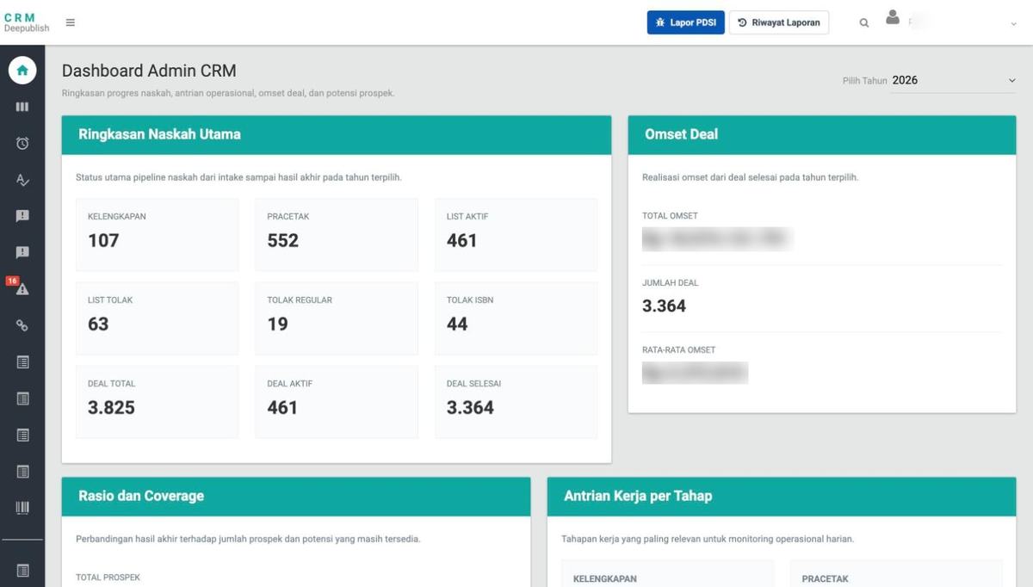
Task: Click the Deal Total 3.825 card
Action: tap(158, 402)
